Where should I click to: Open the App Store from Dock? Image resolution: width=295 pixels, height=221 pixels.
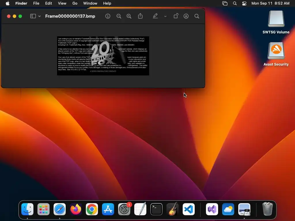point(108,209)
